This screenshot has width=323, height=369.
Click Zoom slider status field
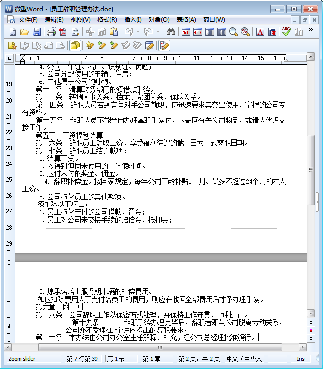point(34,359)
